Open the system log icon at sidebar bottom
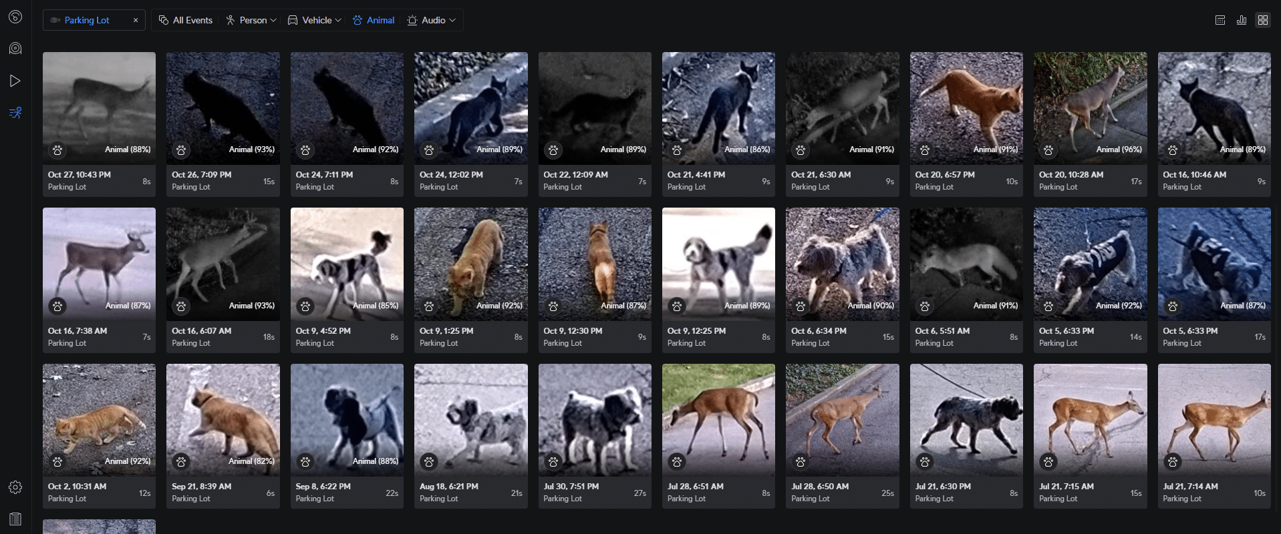This screenshot has width=1281, height=534. click(x=15, y=519)
